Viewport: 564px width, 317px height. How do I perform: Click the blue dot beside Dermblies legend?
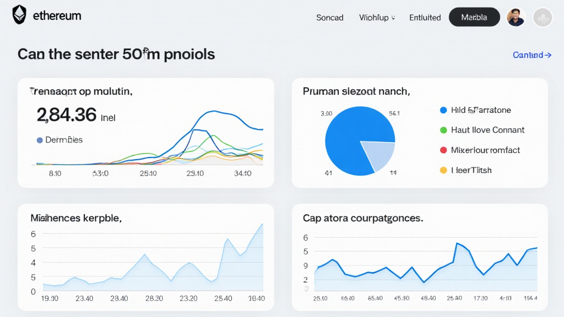tap(39, 140)
